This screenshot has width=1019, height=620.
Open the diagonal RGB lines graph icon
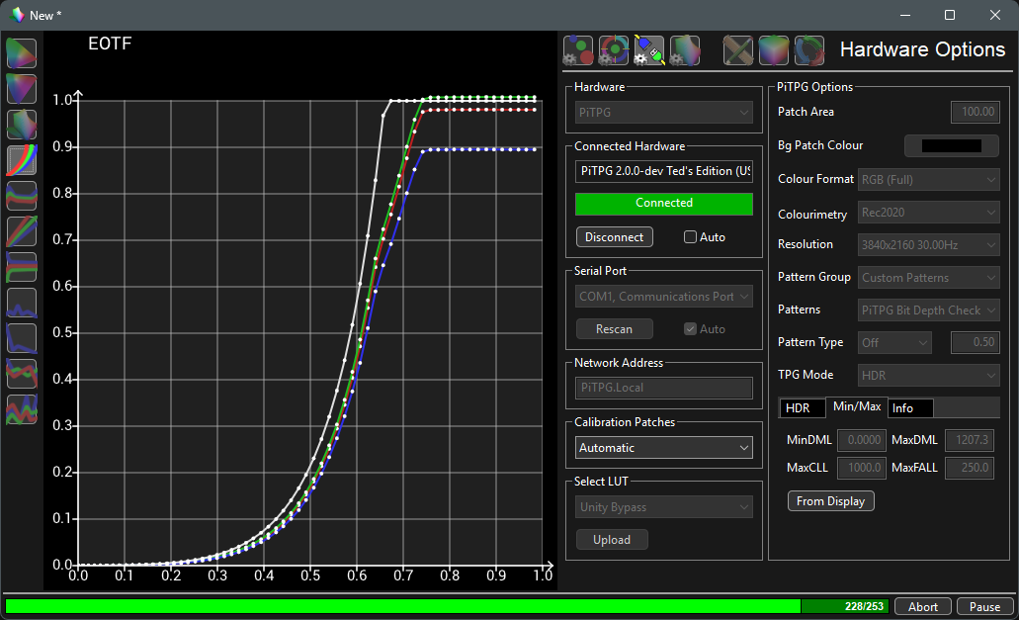(x=22, y=231)
